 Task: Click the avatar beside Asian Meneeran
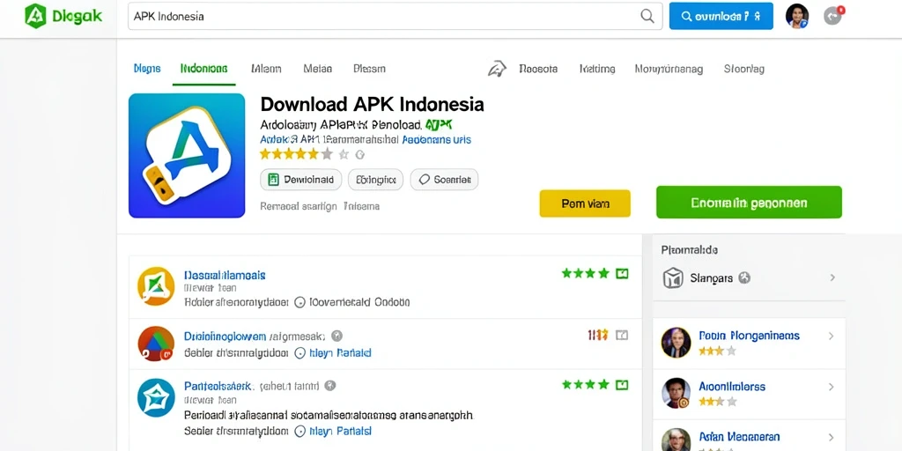(676, 440)
